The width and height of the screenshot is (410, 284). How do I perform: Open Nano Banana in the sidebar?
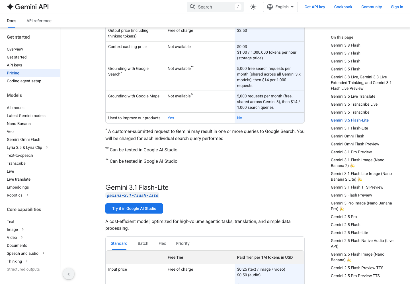[x=19, y=124]
